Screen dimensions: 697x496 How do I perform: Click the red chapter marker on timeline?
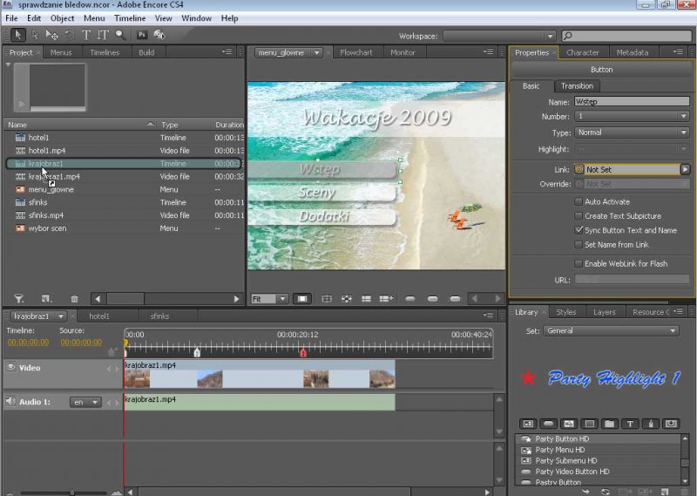(x=303, y=352)
